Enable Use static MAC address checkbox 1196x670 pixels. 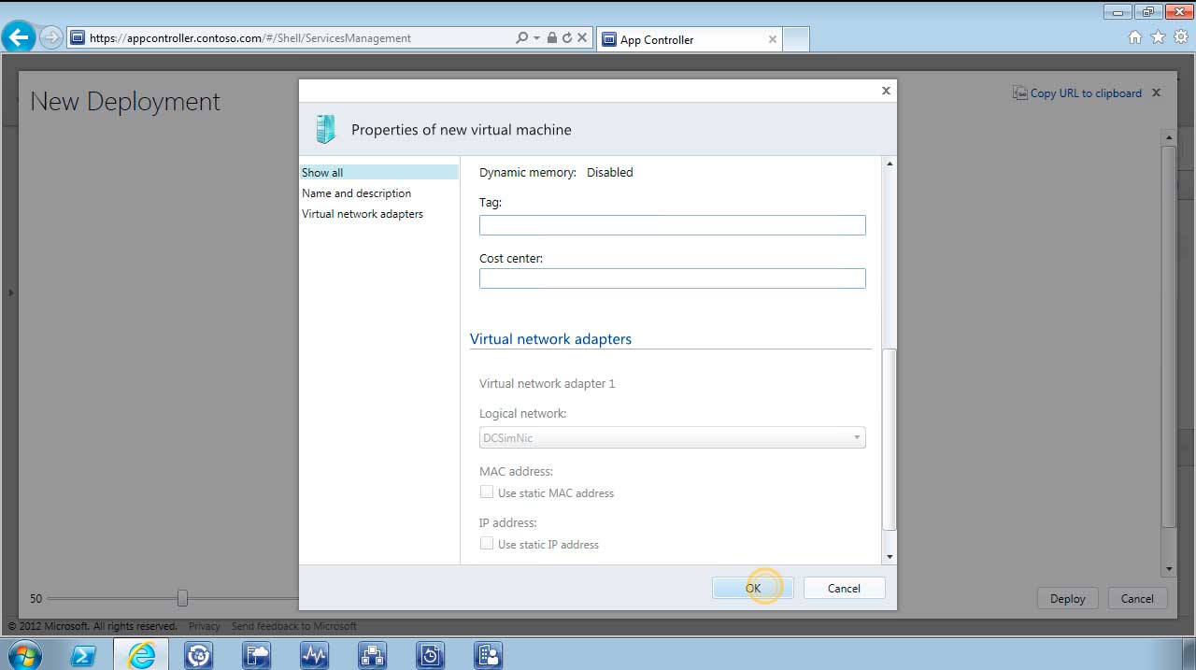(487, 492)
